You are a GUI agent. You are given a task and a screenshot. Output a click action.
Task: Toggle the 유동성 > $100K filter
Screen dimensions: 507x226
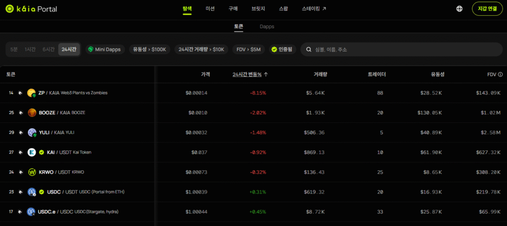(x=150, y=49)
